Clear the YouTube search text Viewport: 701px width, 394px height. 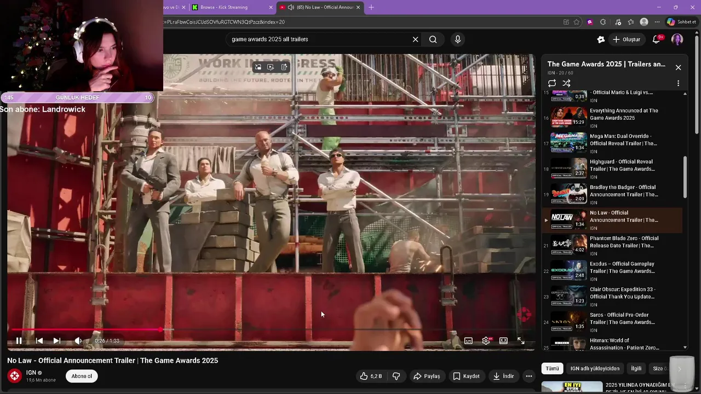pyautogui.click(x=415, y=39)
